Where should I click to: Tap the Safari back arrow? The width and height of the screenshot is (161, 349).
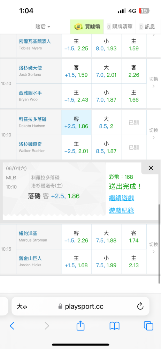click(x=12, y=326)
